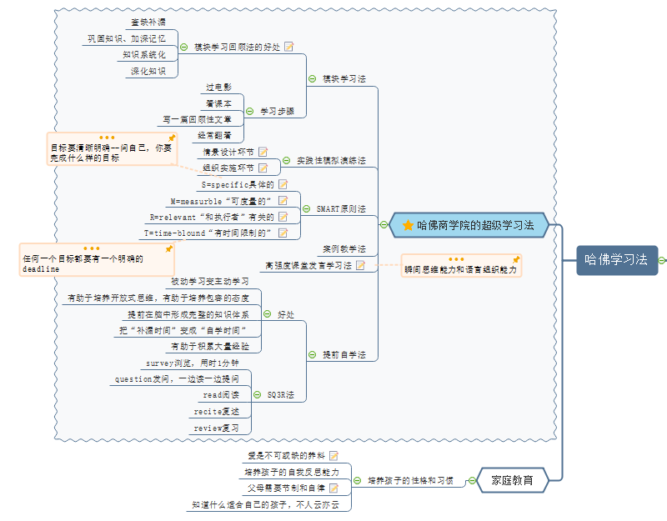The height and width of the screenshot is (521, 667).
Task: Select the subtopic 深化知识
Action: (148, 71)
